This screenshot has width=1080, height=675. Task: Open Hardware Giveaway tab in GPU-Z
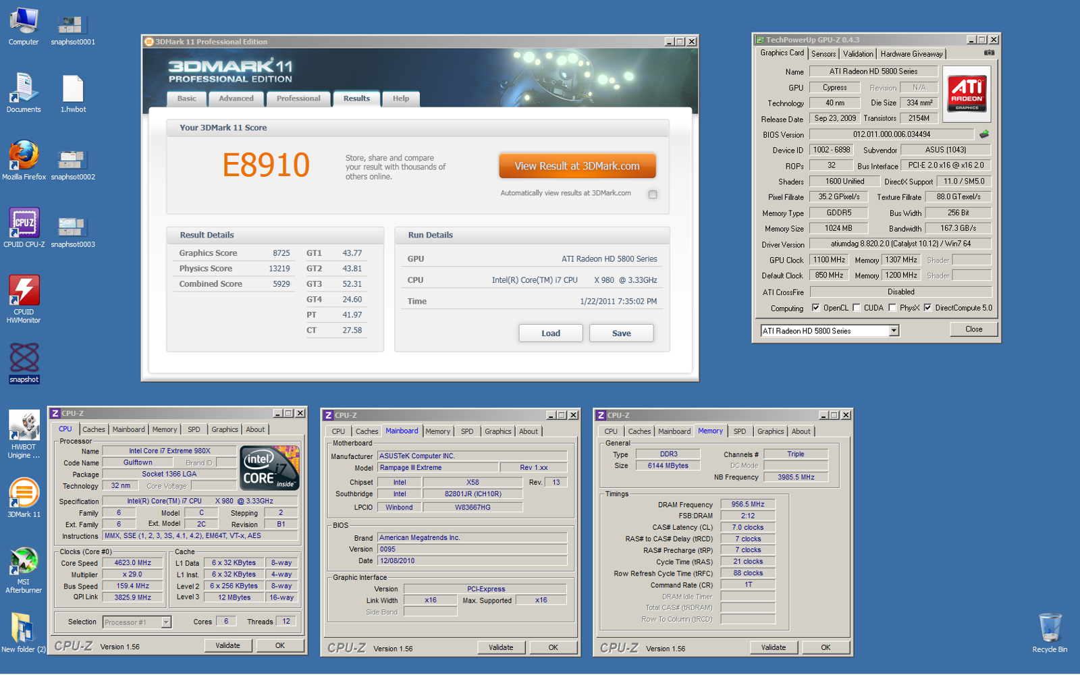pyautogui.click(x=911, y=54)
